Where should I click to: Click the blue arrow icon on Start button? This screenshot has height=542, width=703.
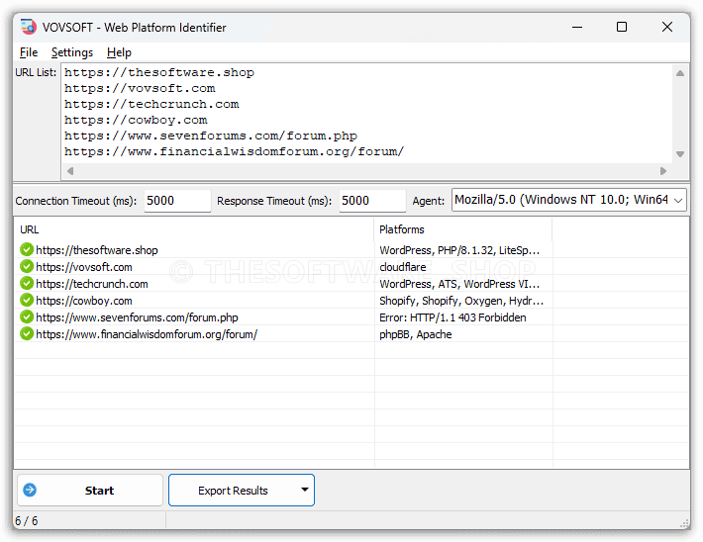pyautogui.click(x=30, y=490)
